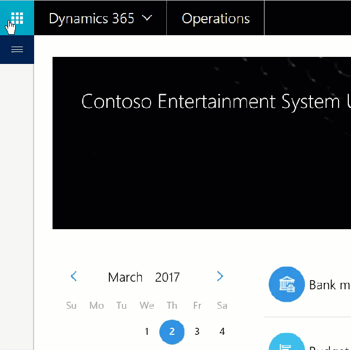
Task: Open the chevron next to Dynamics 365
Action: (147, 18)
